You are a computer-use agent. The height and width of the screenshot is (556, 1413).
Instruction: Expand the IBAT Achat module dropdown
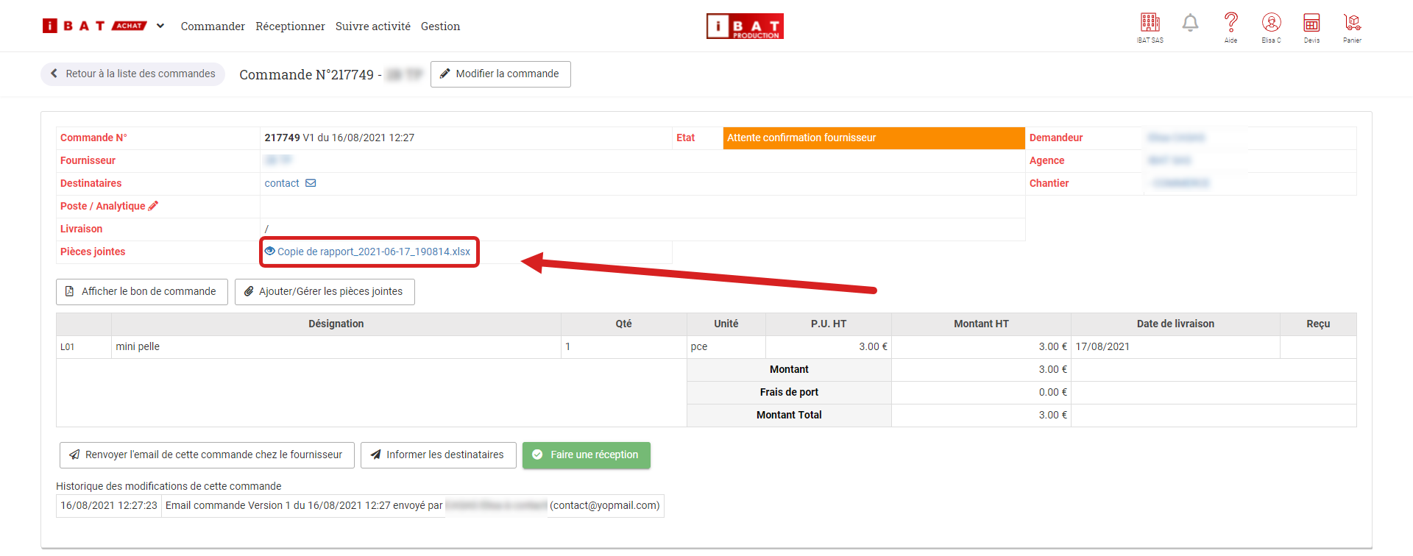pyautogui.click(x=160, y=26)
